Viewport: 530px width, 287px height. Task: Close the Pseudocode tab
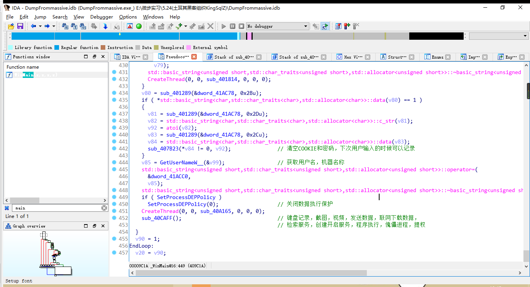click(x=194, y=57)
